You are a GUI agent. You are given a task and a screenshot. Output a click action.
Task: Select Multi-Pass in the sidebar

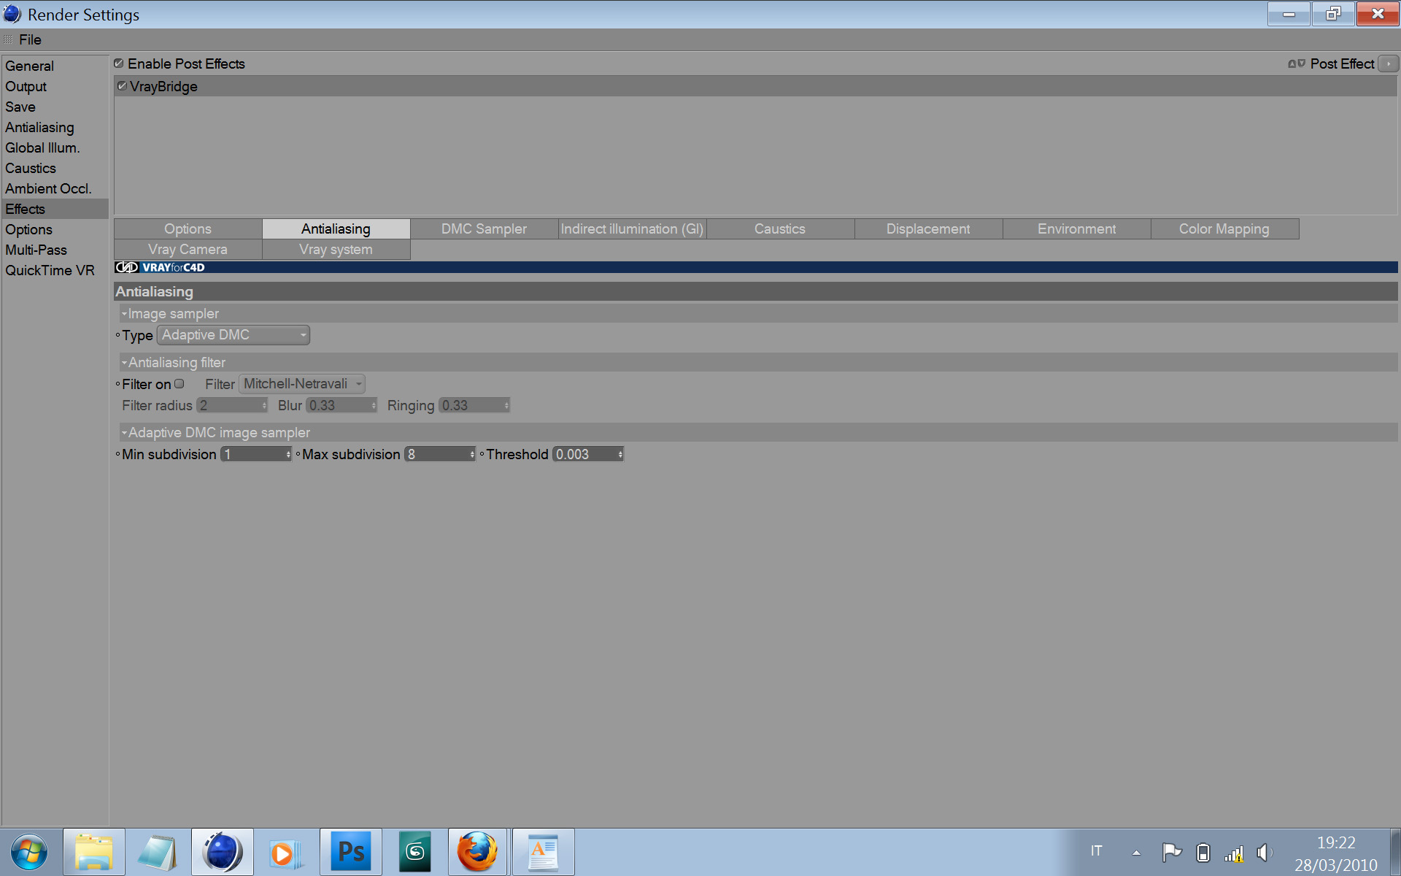pyautogui.click(x=36, y=250)
